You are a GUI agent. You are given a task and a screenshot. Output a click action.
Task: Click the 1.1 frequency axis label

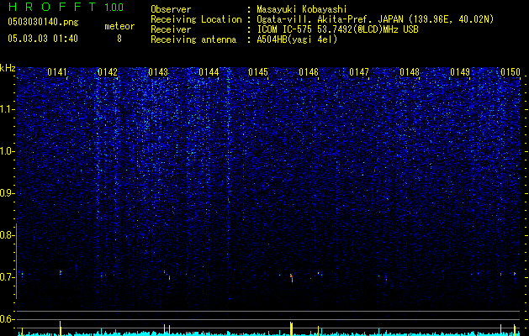[x=7, y=109]
